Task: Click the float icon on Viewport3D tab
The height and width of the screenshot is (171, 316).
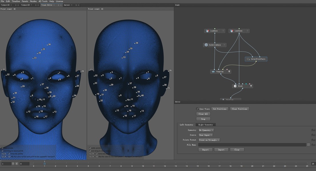Action: [16, 5]
